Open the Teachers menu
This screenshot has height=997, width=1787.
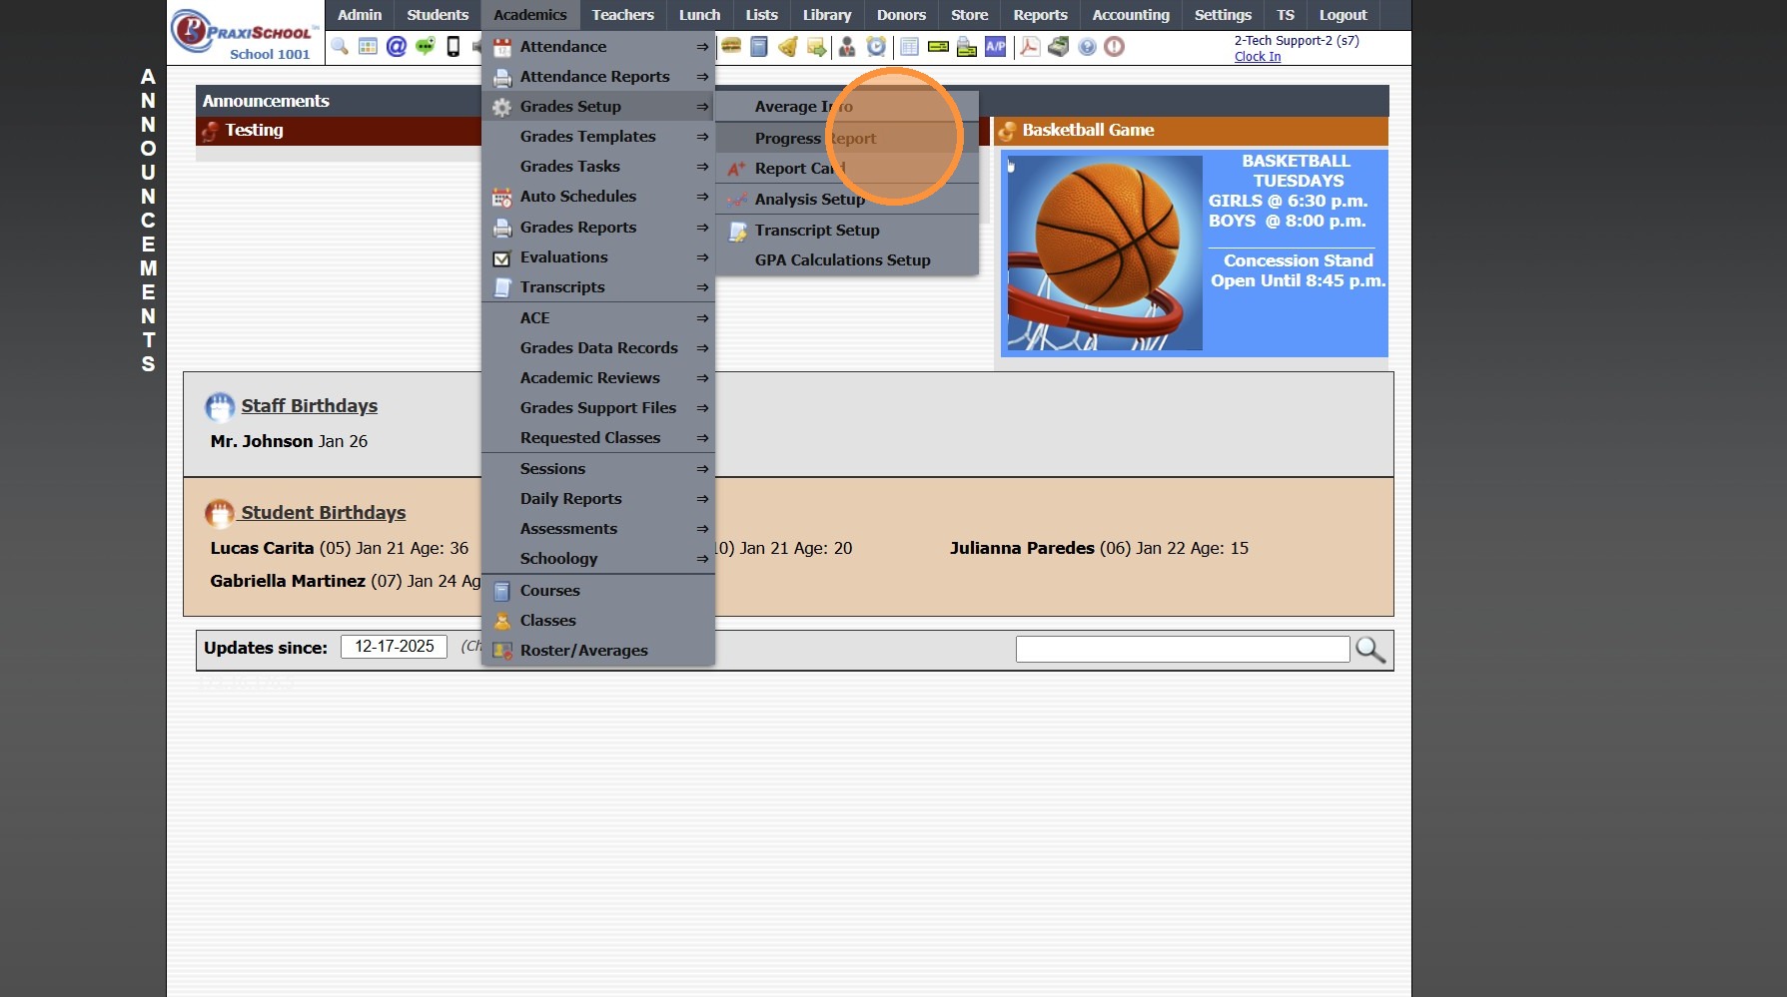(622, 15)
